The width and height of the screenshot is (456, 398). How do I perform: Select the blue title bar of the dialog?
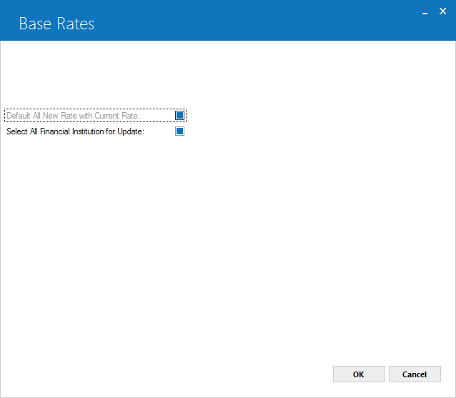coord(228,20)
